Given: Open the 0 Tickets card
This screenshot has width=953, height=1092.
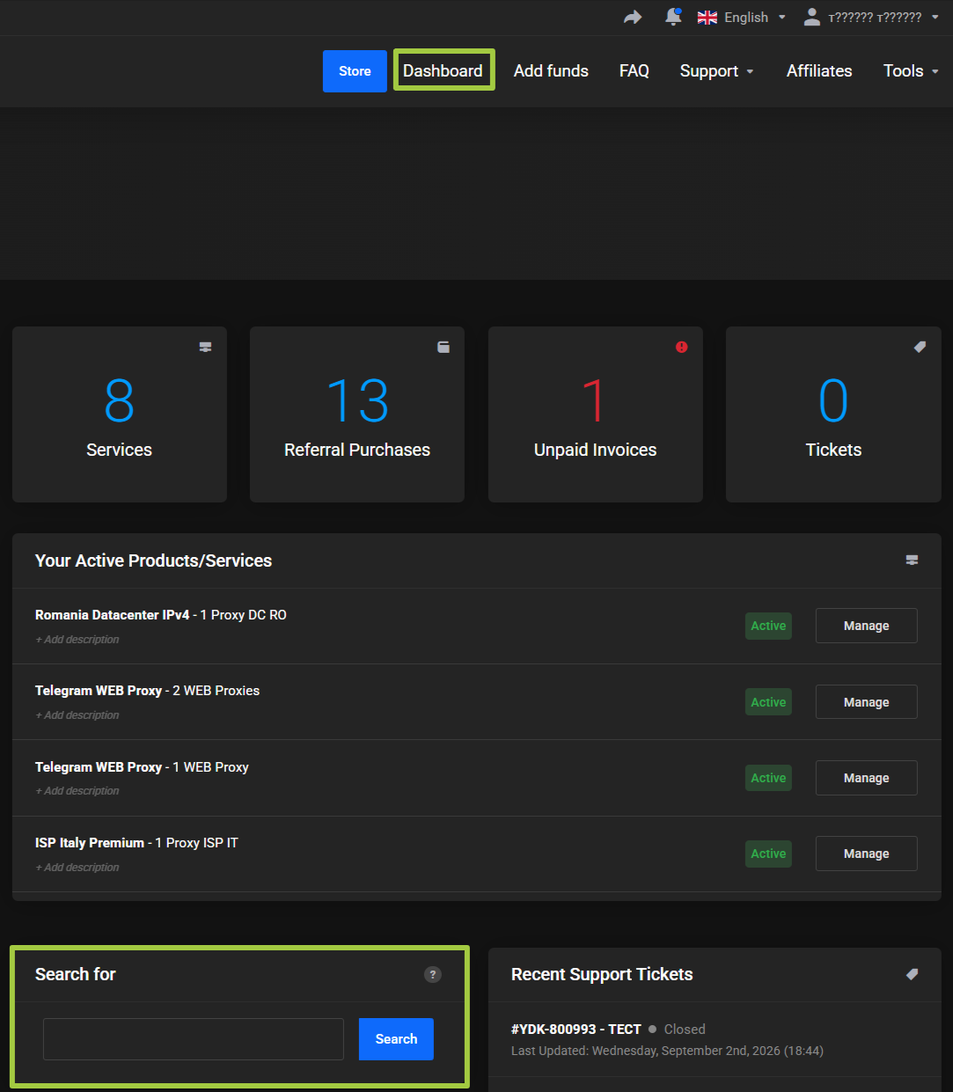Looking at the screenshot, I should coord(833,414).
